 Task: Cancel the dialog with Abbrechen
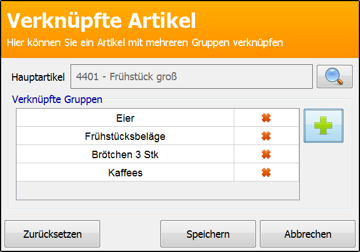(x=308, y=234)
